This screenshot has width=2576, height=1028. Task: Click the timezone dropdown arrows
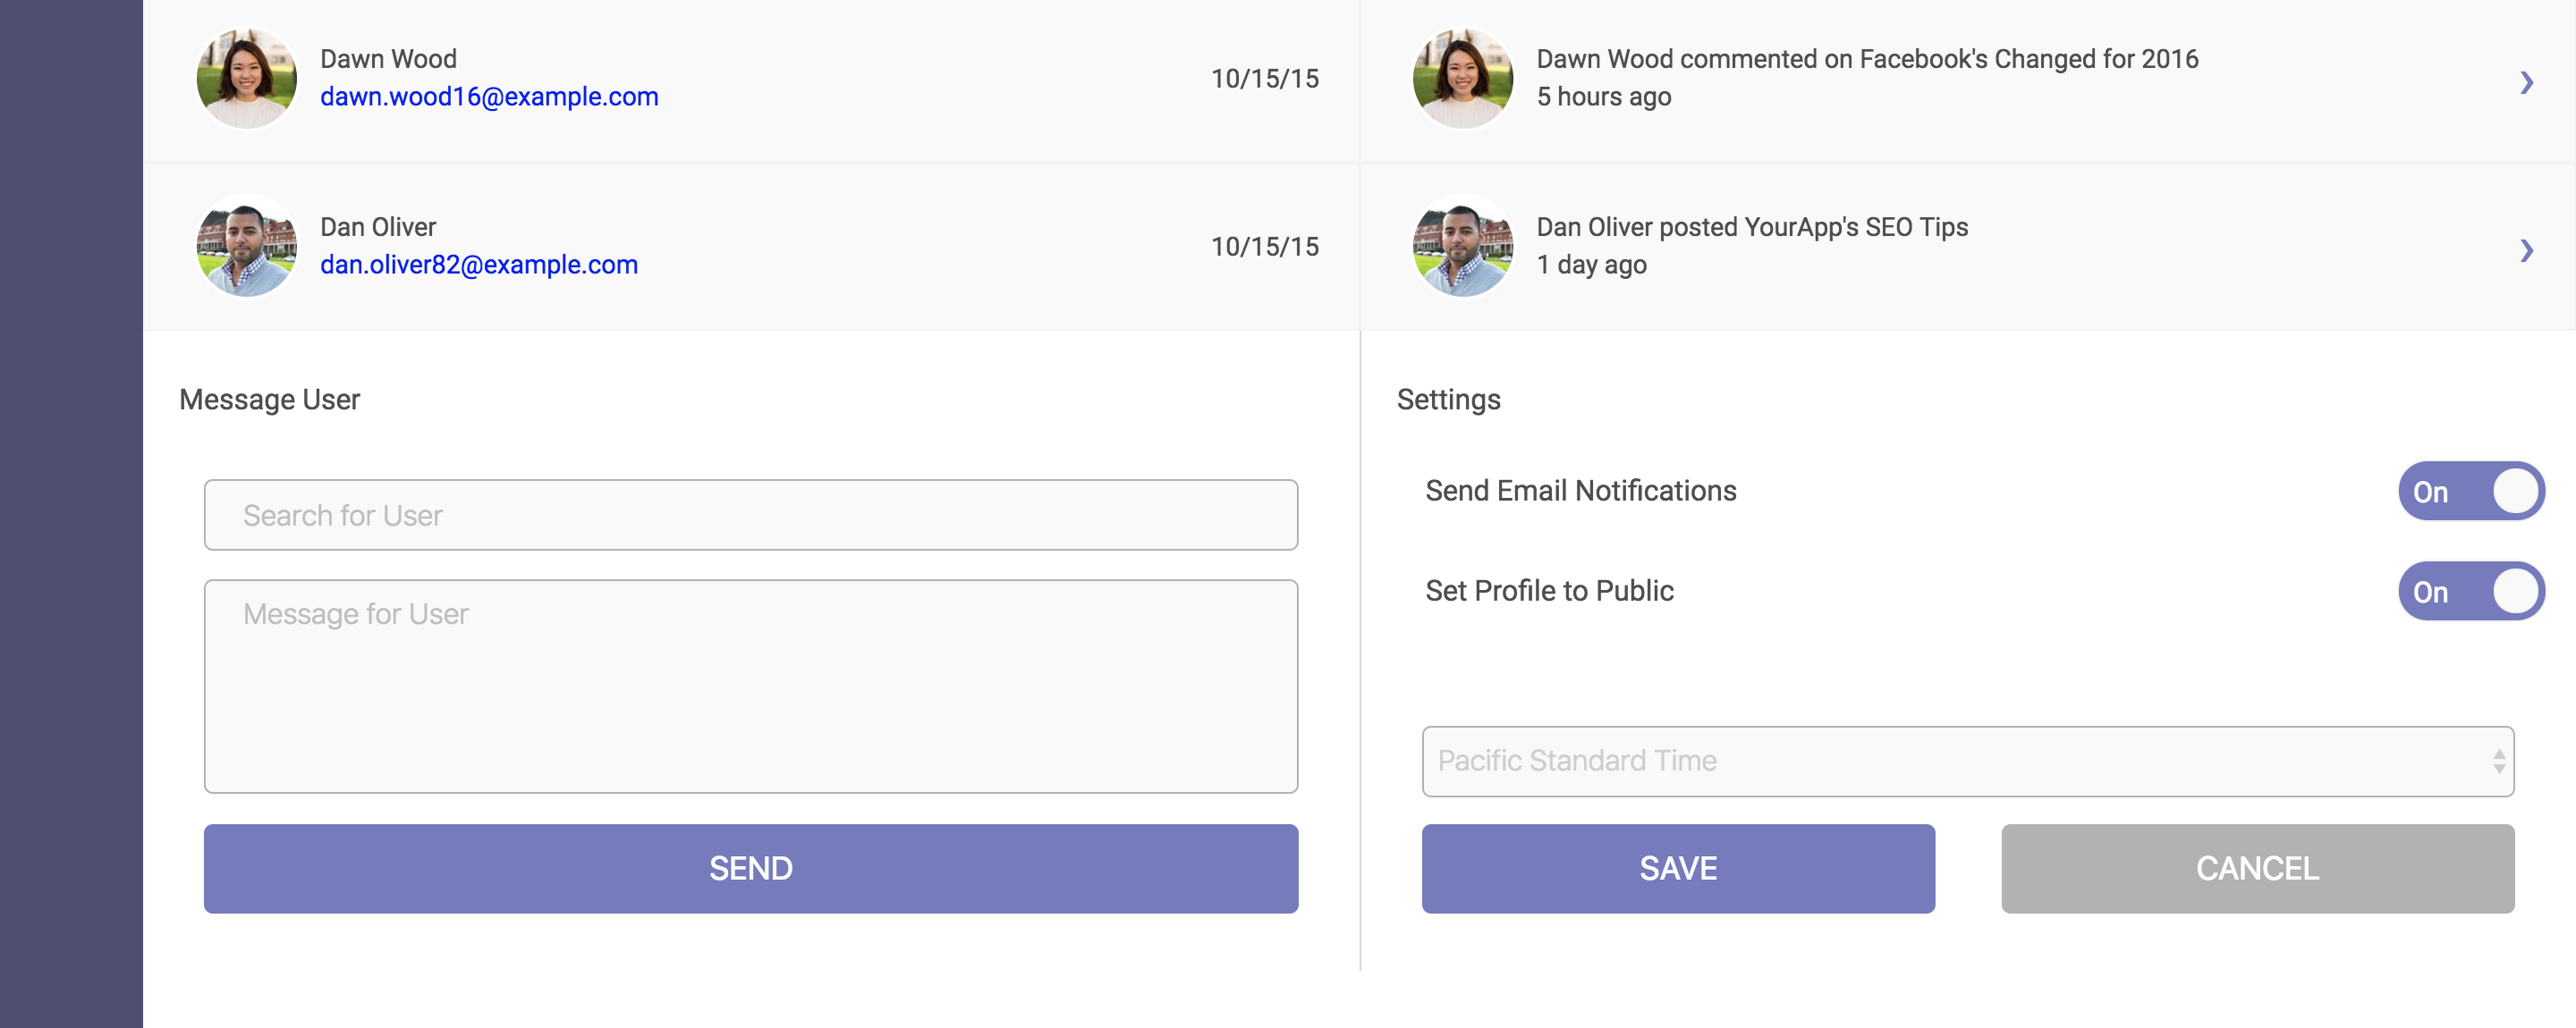[2498, 762]
